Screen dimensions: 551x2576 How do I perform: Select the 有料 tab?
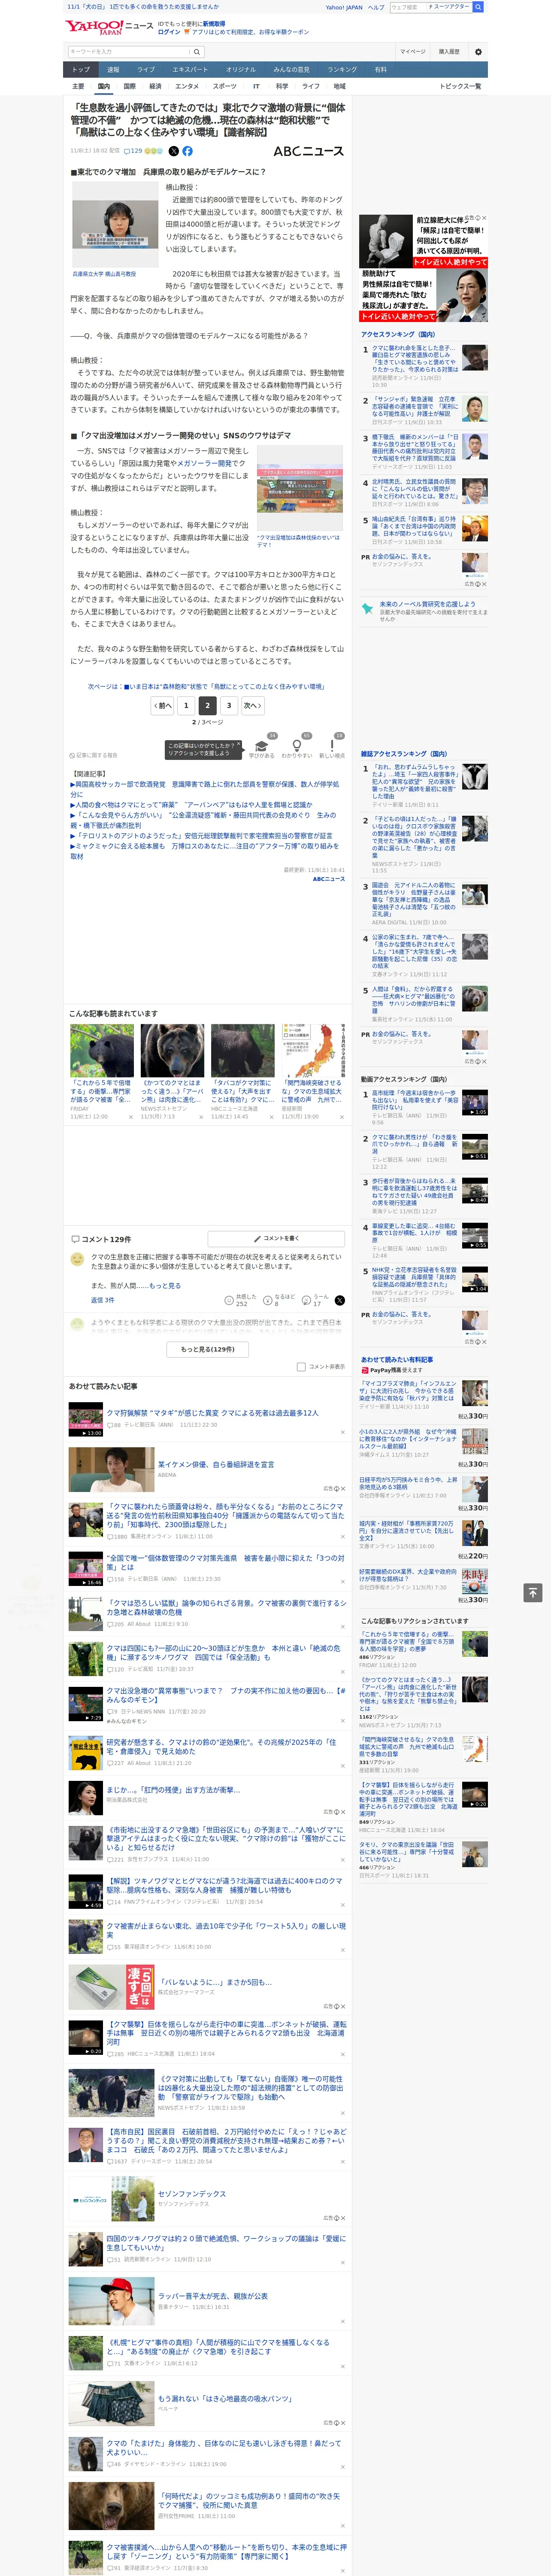coord(380,70)
